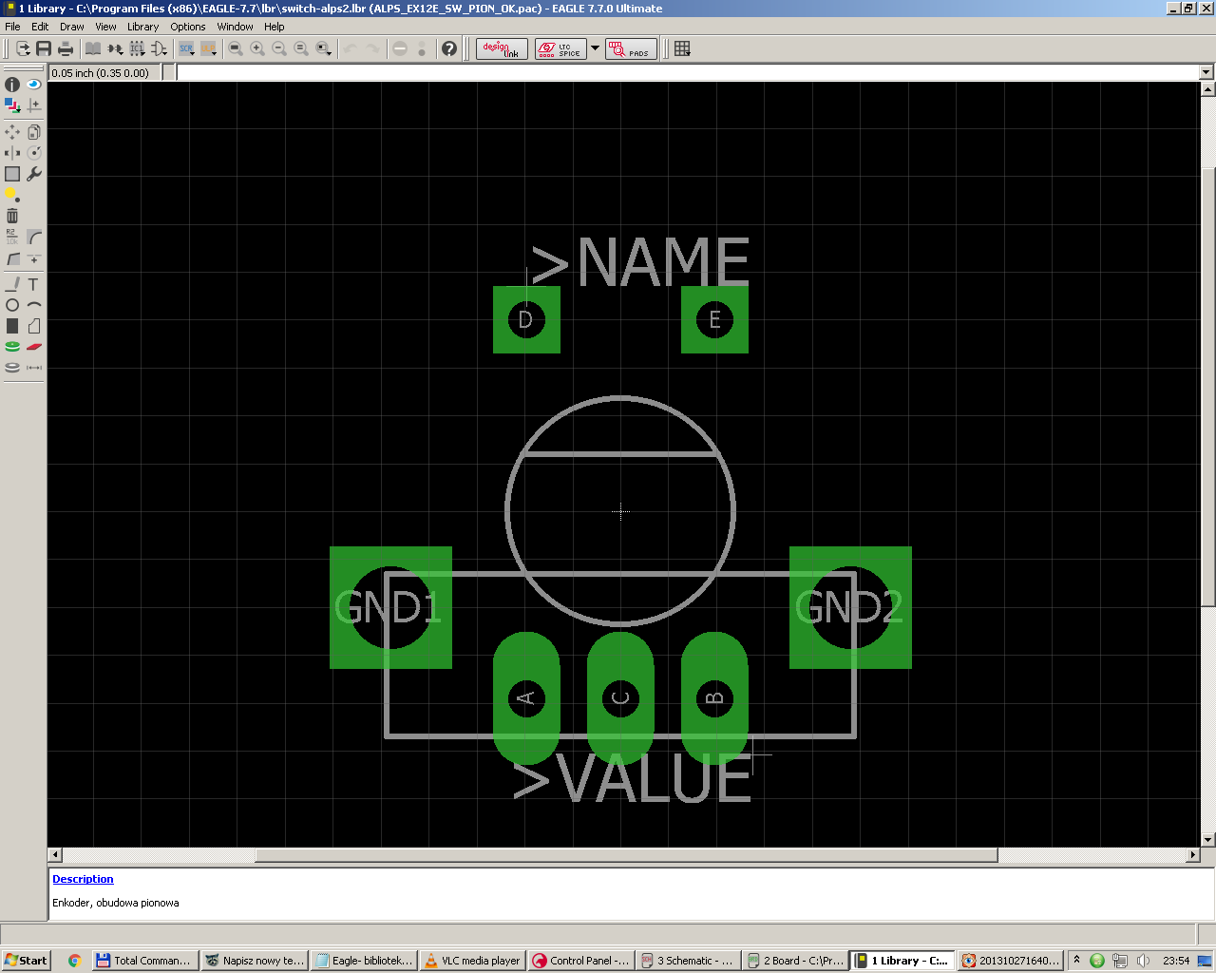The height and width of the screenshot is (973, 1216).
Task: Select the Dimension tool
Action: [34, 368]
